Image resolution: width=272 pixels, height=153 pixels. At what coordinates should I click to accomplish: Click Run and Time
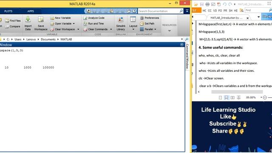click(93, 24)
